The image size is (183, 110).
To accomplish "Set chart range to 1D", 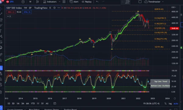I will pyautogui.click(x=9, y=104).
